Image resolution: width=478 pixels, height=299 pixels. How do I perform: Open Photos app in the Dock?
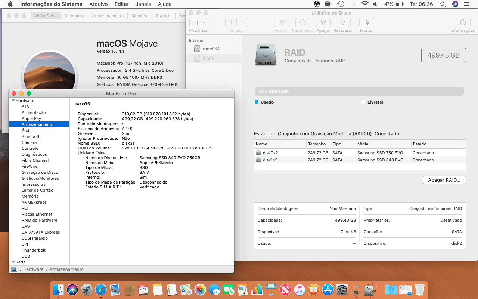[200, 289]
